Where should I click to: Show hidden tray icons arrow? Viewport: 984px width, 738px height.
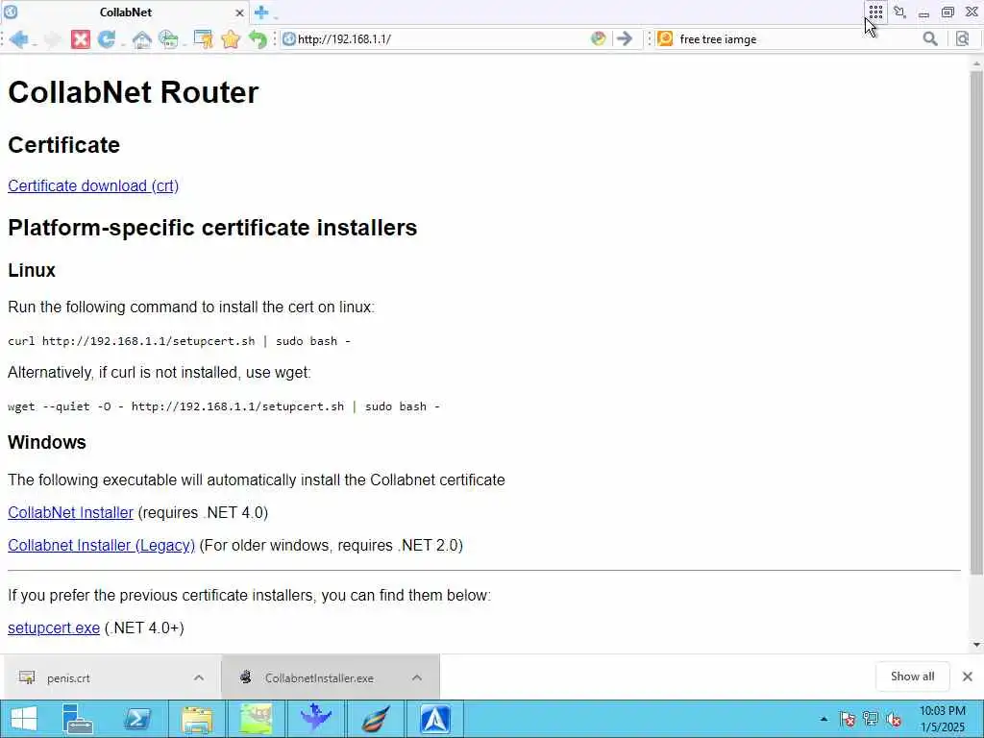[x=824, y=719]
